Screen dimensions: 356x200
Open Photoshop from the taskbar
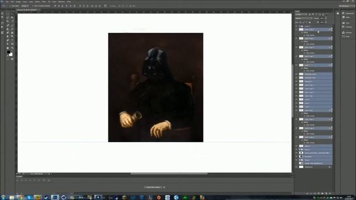coord(55,198)
